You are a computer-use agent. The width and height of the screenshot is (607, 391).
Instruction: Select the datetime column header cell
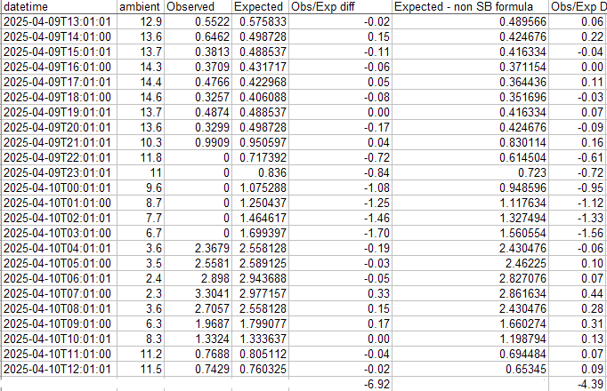point(59,6)
